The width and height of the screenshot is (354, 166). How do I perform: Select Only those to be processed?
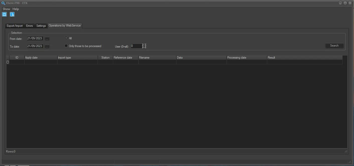pos(66,46)
